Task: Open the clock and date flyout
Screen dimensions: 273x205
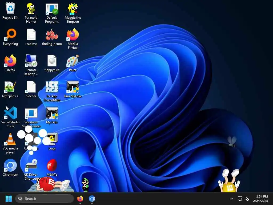Action: pos(260,199)
